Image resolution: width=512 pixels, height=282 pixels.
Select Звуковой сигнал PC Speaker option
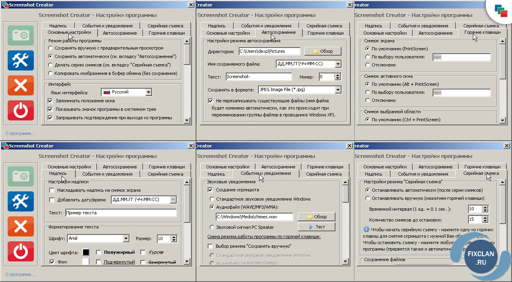click(x=212, y=227)
